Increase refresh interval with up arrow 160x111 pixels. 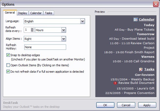point(32,29)
